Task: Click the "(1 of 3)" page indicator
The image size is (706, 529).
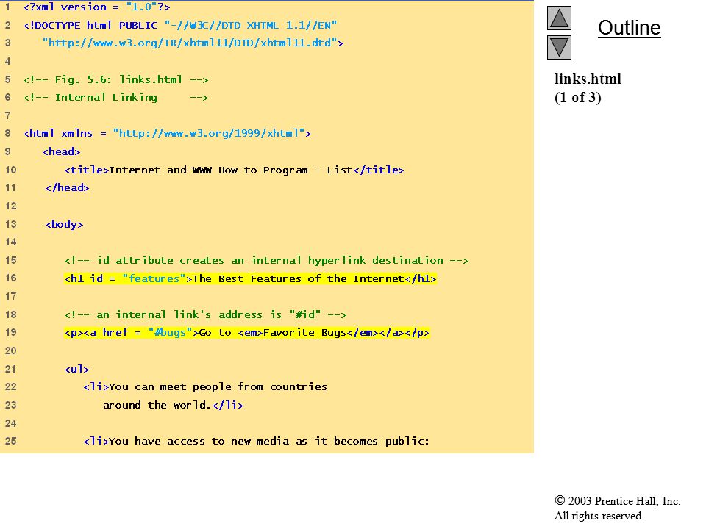Action: pyautogui.click(x=578, y=97)
